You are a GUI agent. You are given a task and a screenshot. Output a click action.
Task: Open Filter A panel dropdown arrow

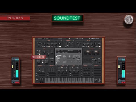tap(54, 49)
